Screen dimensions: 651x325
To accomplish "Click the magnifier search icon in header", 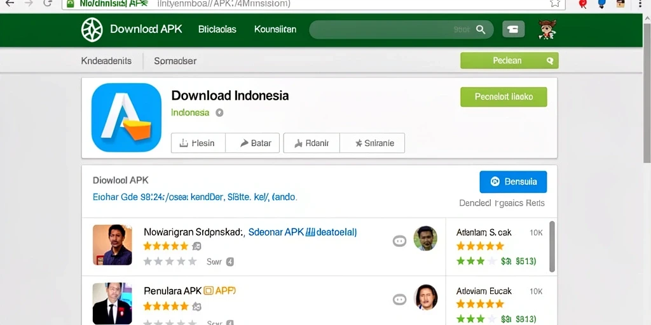I will pyautogui.click(x=481, y=30).
